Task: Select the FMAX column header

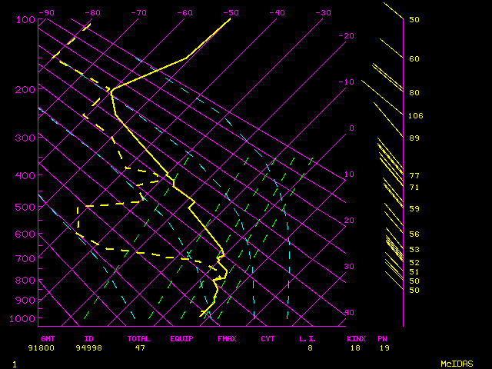Action: point(227,338)
